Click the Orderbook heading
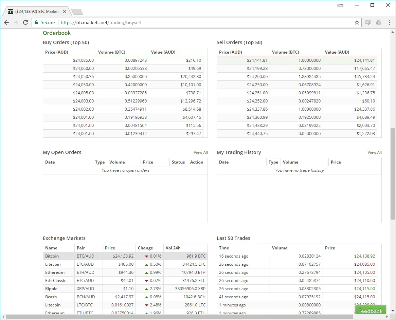Image resolution: width=396 pixels, height=320 pixels. pyautogui.click(x=57, y=33)
